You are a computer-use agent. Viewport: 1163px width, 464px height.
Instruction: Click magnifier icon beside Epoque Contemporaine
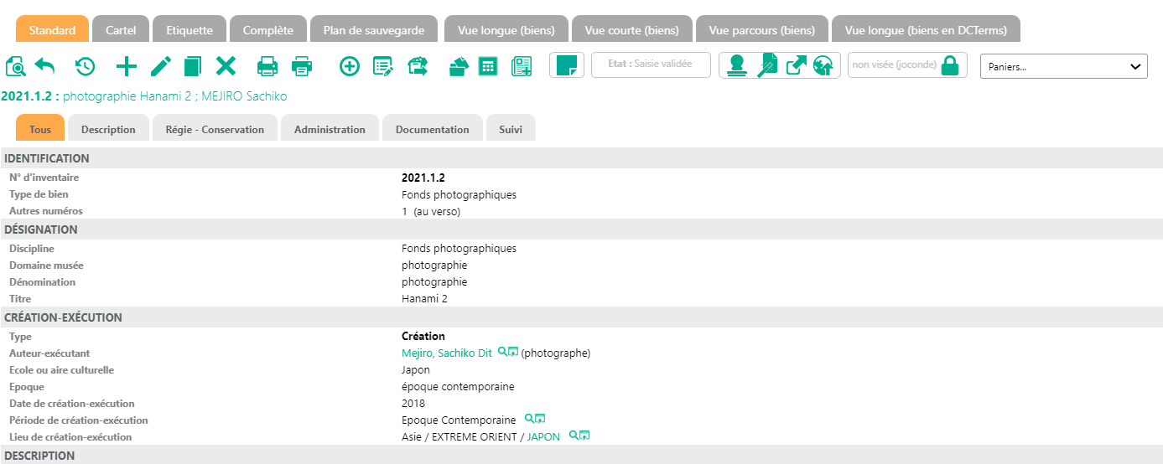point(529,419)
